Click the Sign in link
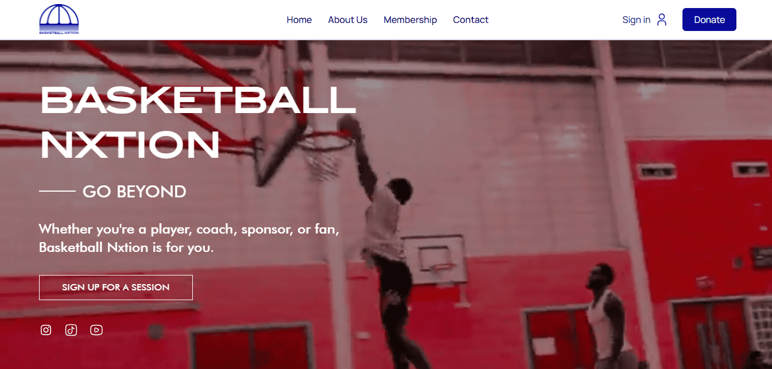 (x=637, y=20)
